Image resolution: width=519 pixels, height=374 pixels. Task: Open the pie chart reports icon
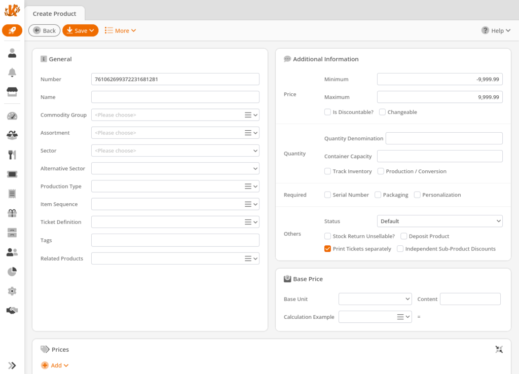12,272
